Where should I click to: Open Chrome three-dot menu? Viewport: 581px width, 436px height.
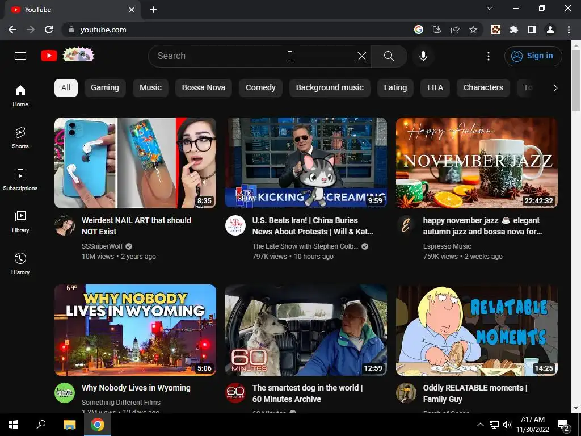pos(569,30)
